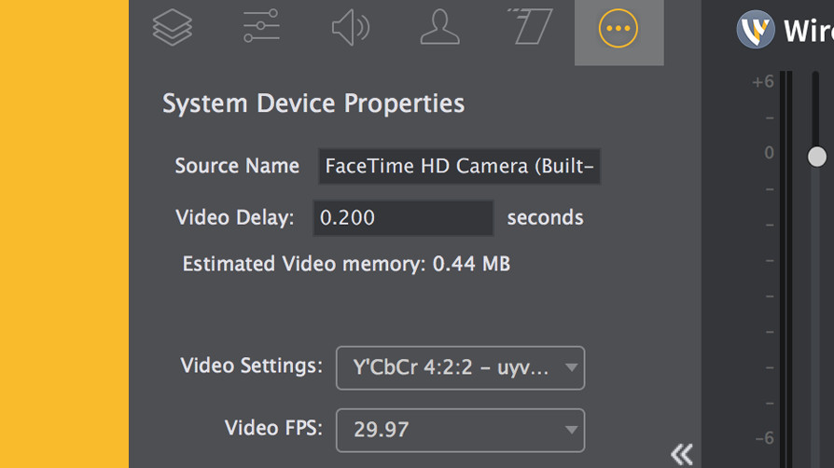
Task: Click the Video Delay 0.200 field
Action: click(404, 218)
